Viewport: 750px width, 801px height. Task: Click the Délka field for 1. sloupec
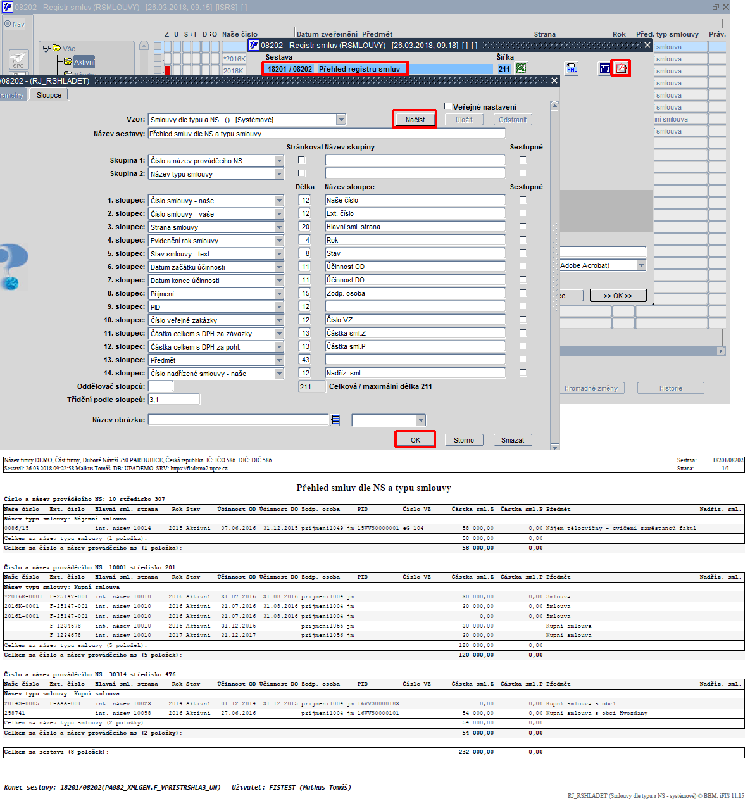[305, 200]
